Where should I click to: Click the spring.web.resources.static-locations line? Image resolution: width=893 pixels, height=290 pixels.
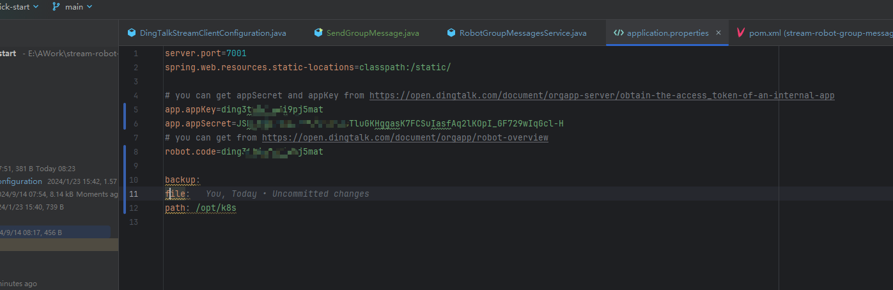point(307,67)
